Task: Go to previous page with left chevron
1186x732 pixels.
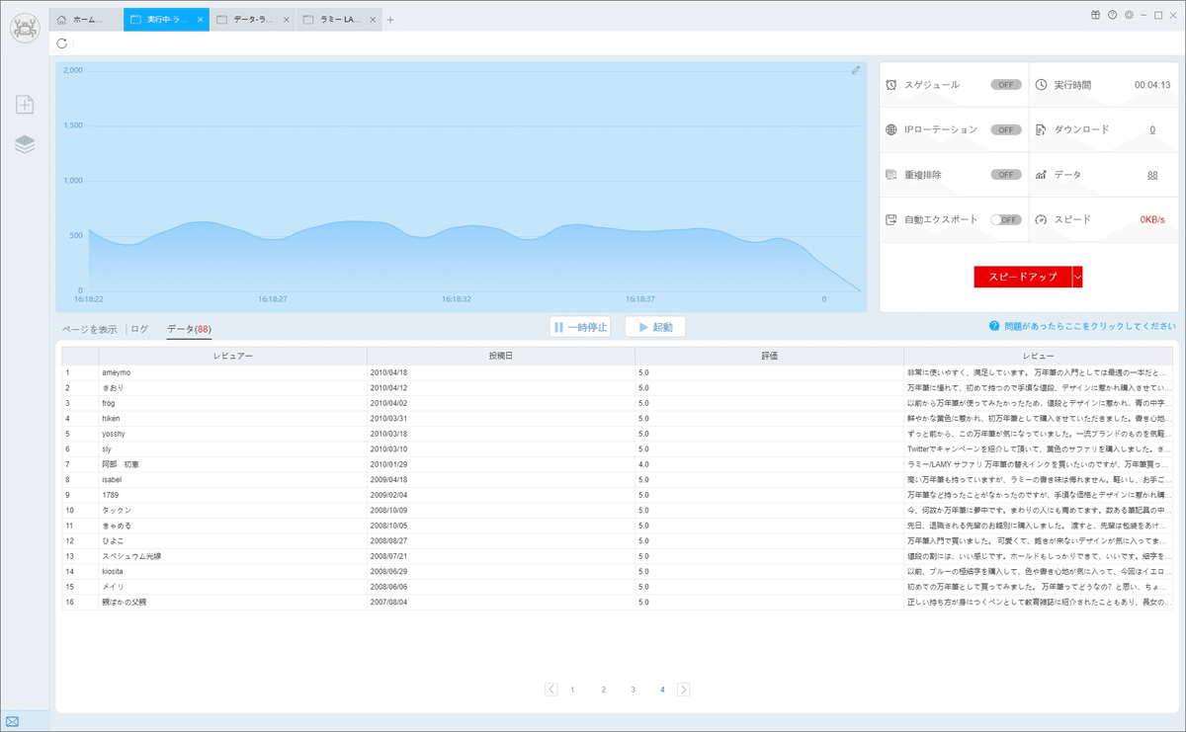Action: [551, 690]
